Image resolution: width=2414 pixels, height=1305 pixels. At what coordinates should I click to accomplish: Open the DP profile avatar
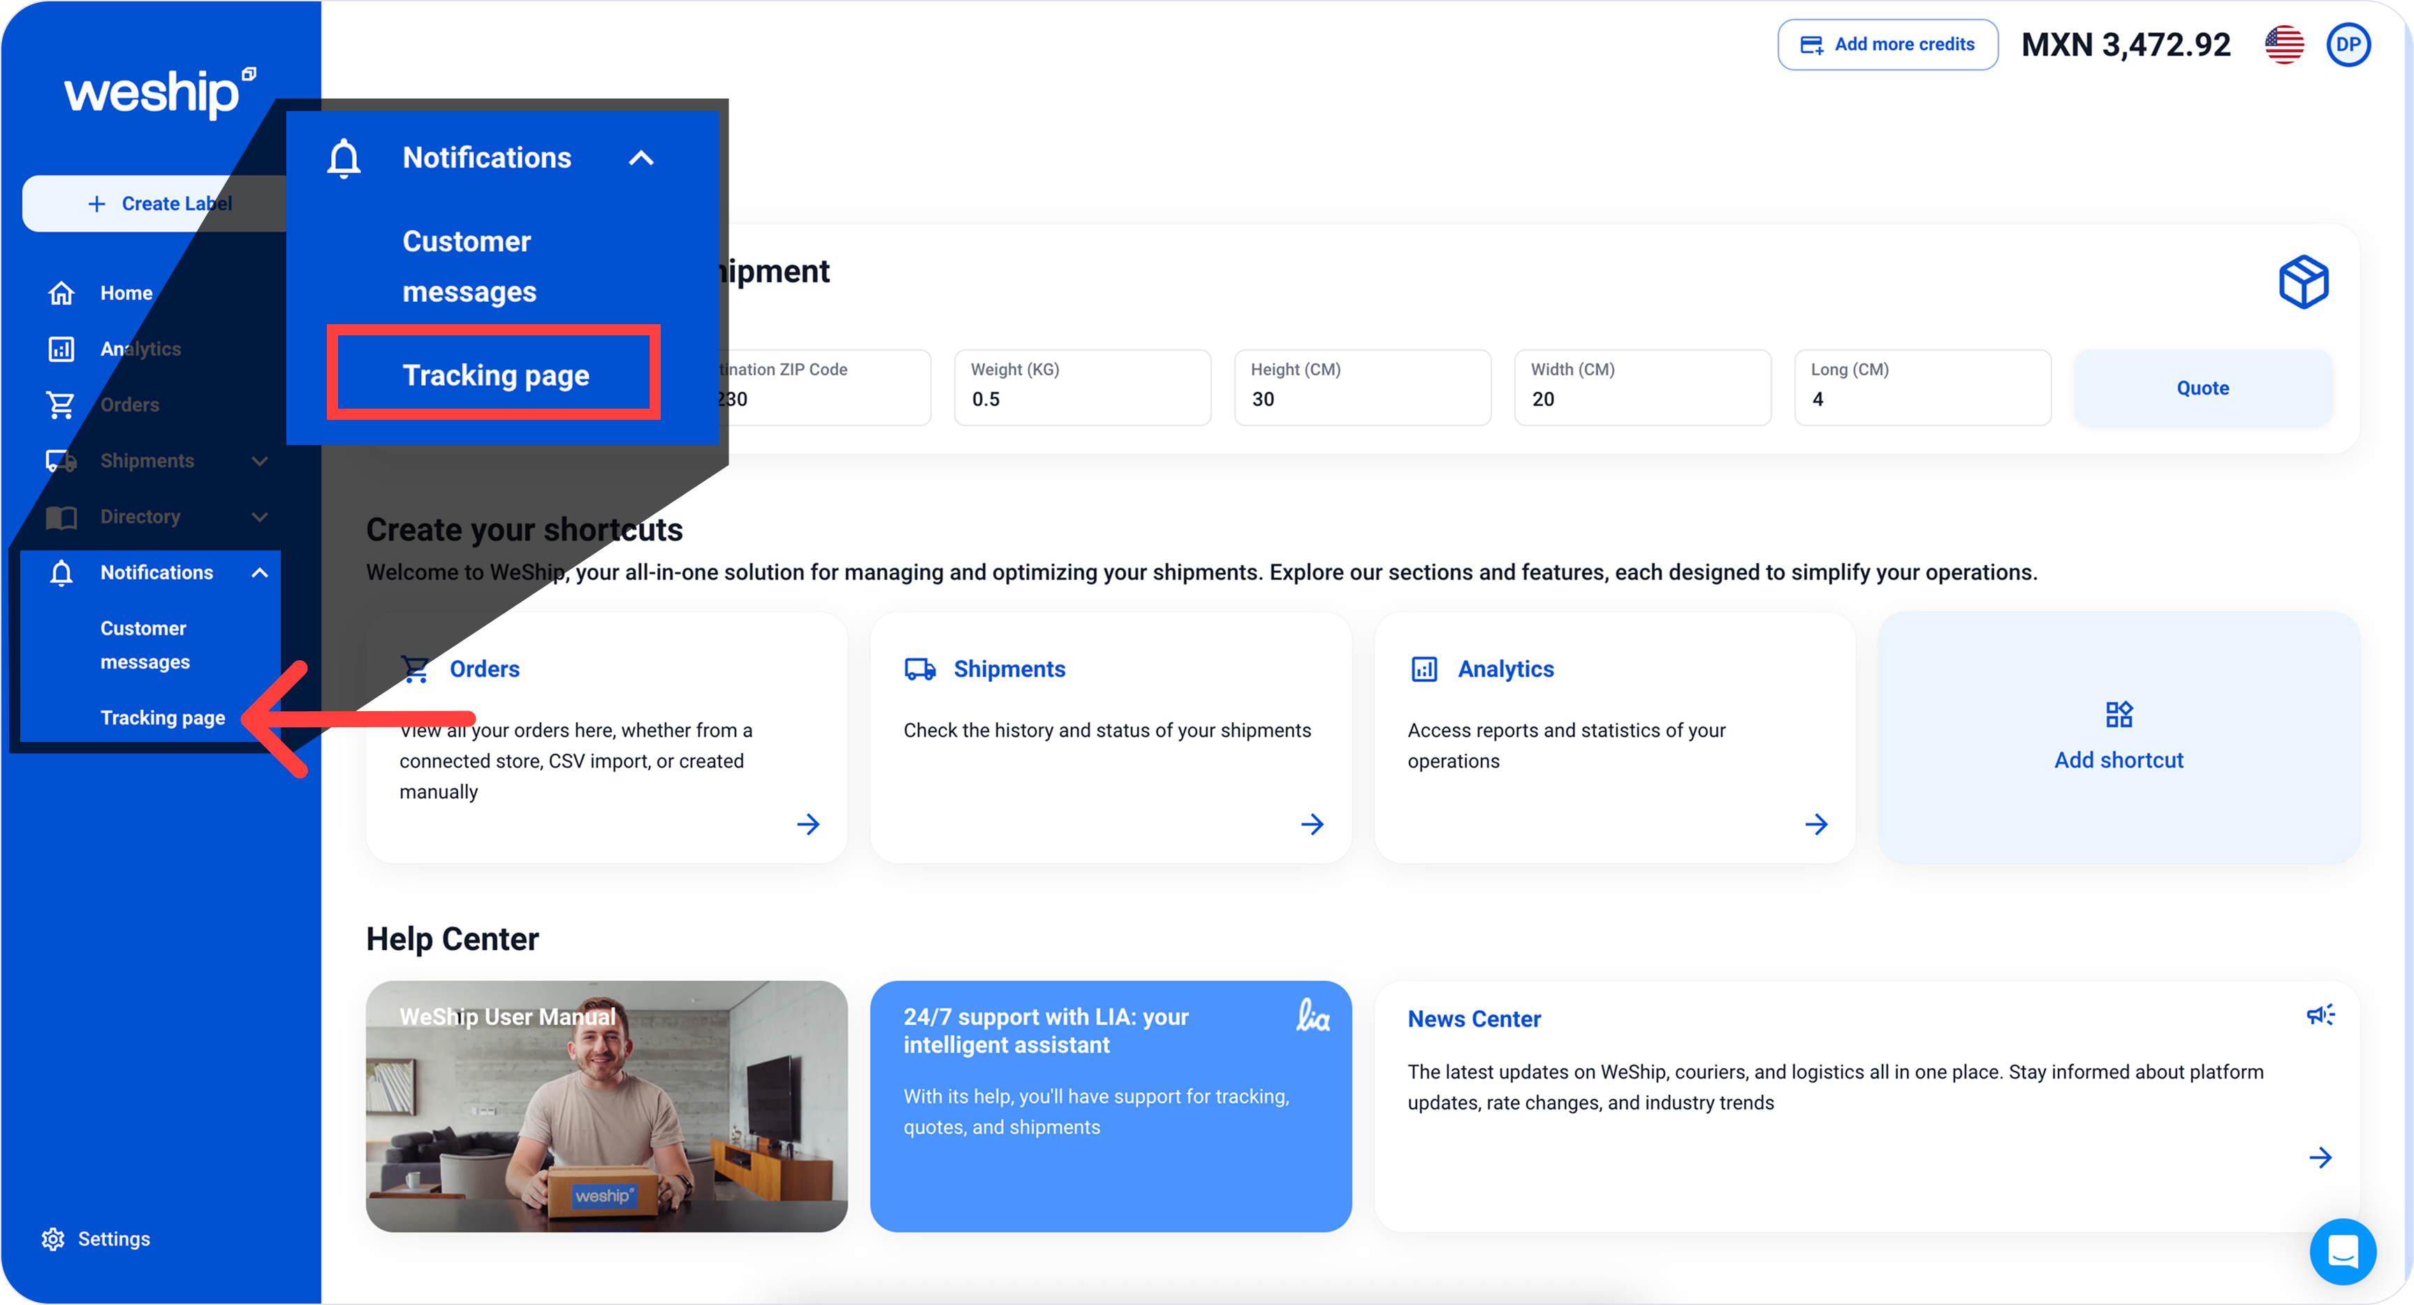click(2348, 44)
